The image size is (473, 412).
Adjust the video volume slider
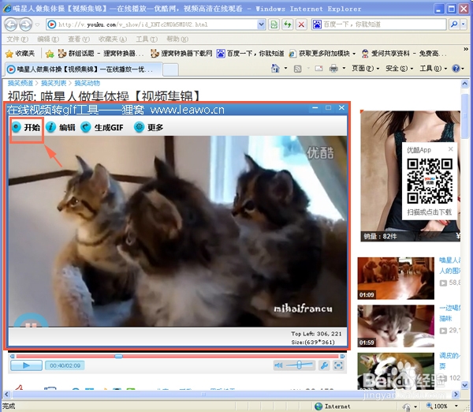300,365
